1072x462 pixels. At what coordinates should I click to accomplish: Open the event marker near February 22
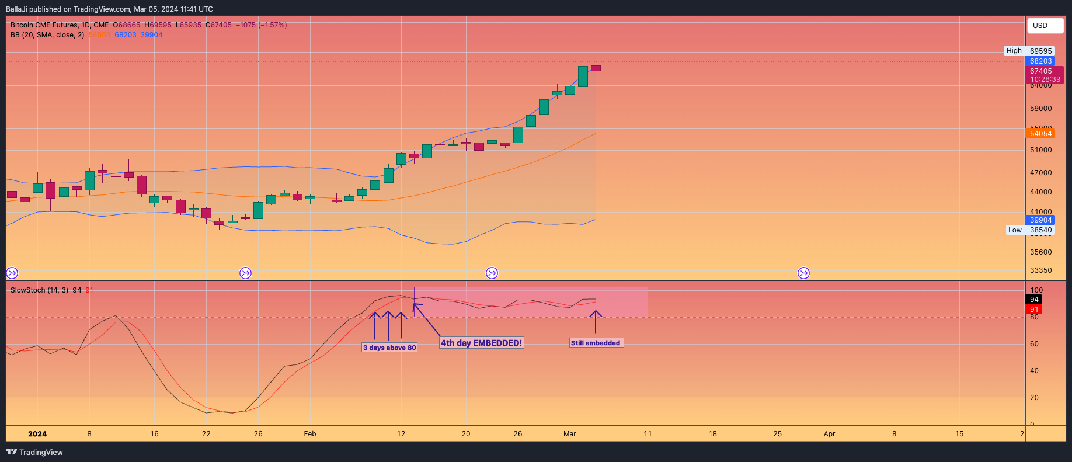tap(492, 273)
